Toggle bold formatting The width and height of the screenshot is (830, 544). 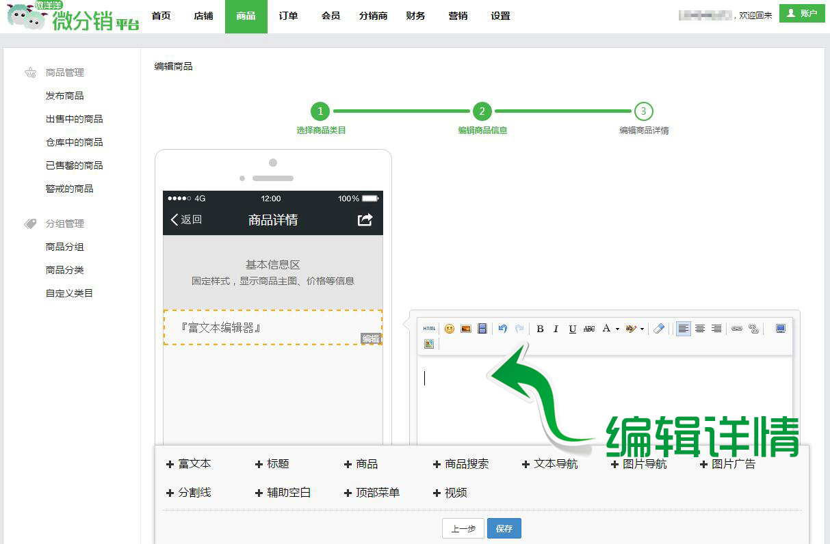pyautogui.click(x=540, y=329)
